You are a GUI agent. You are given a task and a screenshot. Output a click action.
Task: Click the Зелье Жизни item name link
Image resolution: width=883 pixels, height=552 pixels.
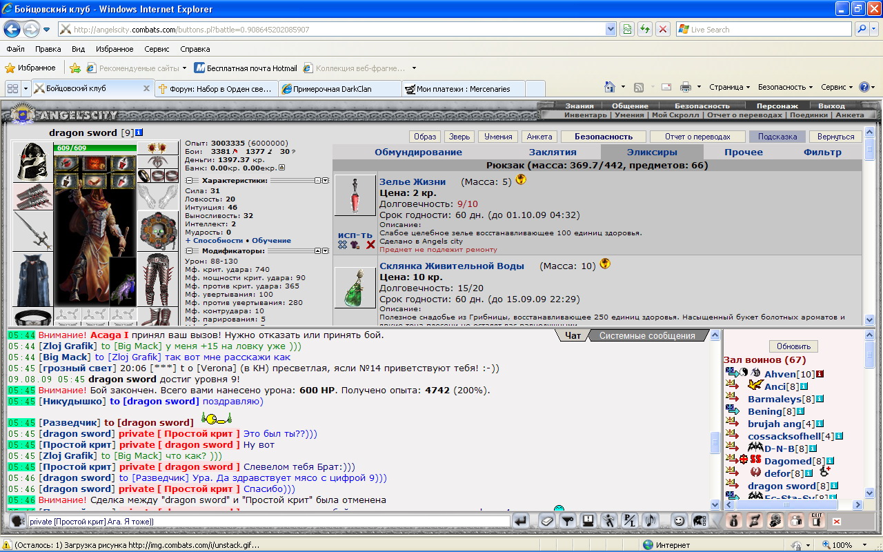point(413,181)
